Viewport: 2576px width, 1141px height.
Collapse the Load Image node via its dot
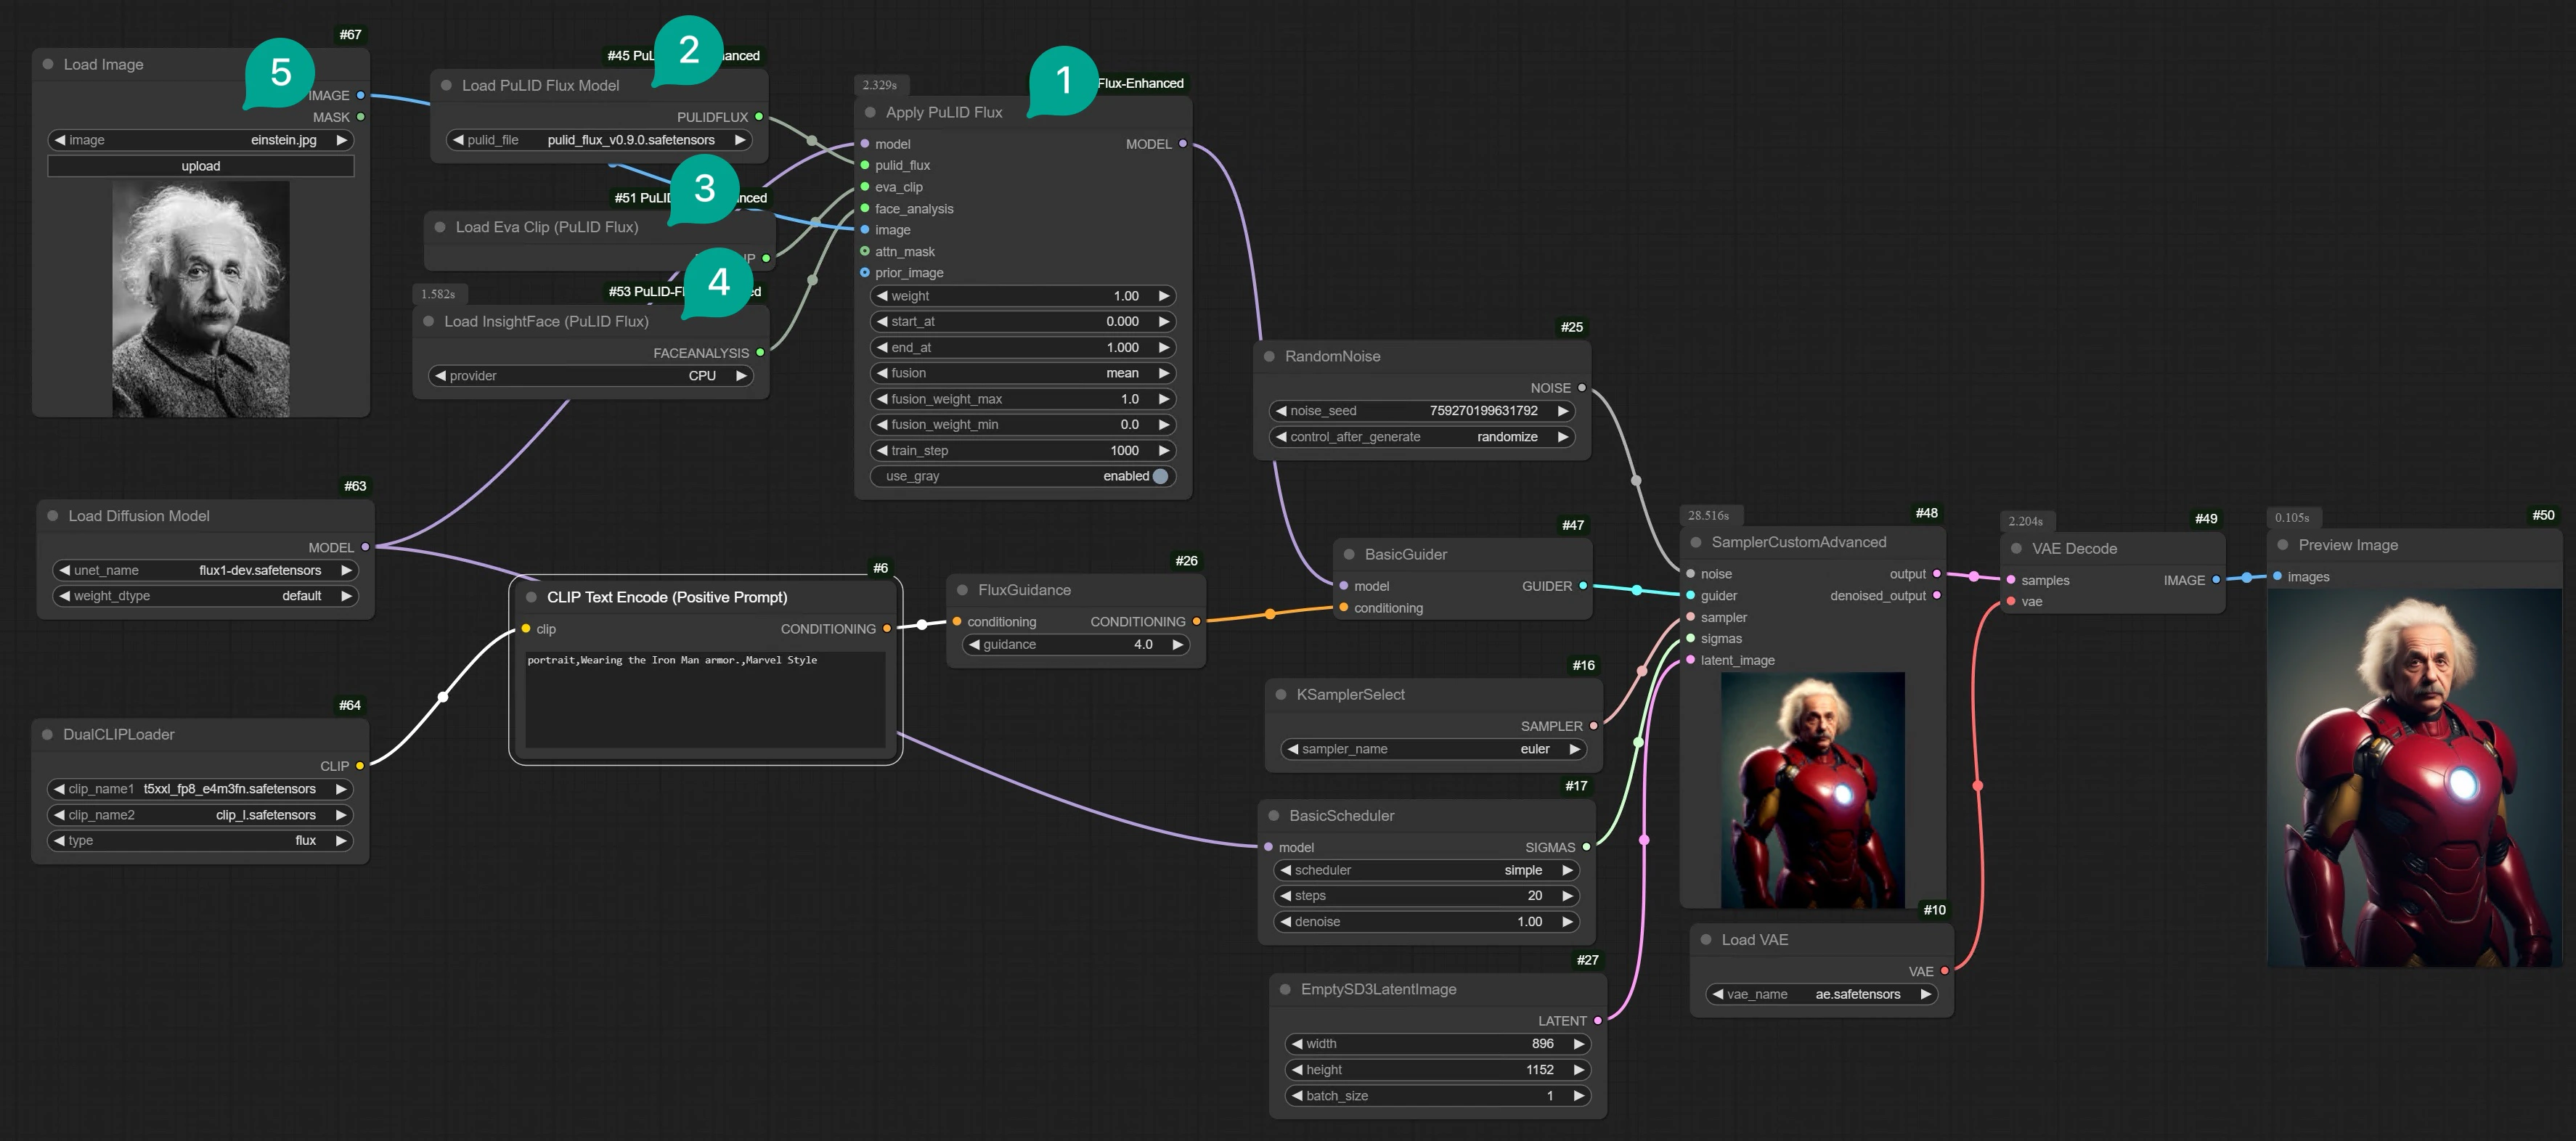(48, 64)
